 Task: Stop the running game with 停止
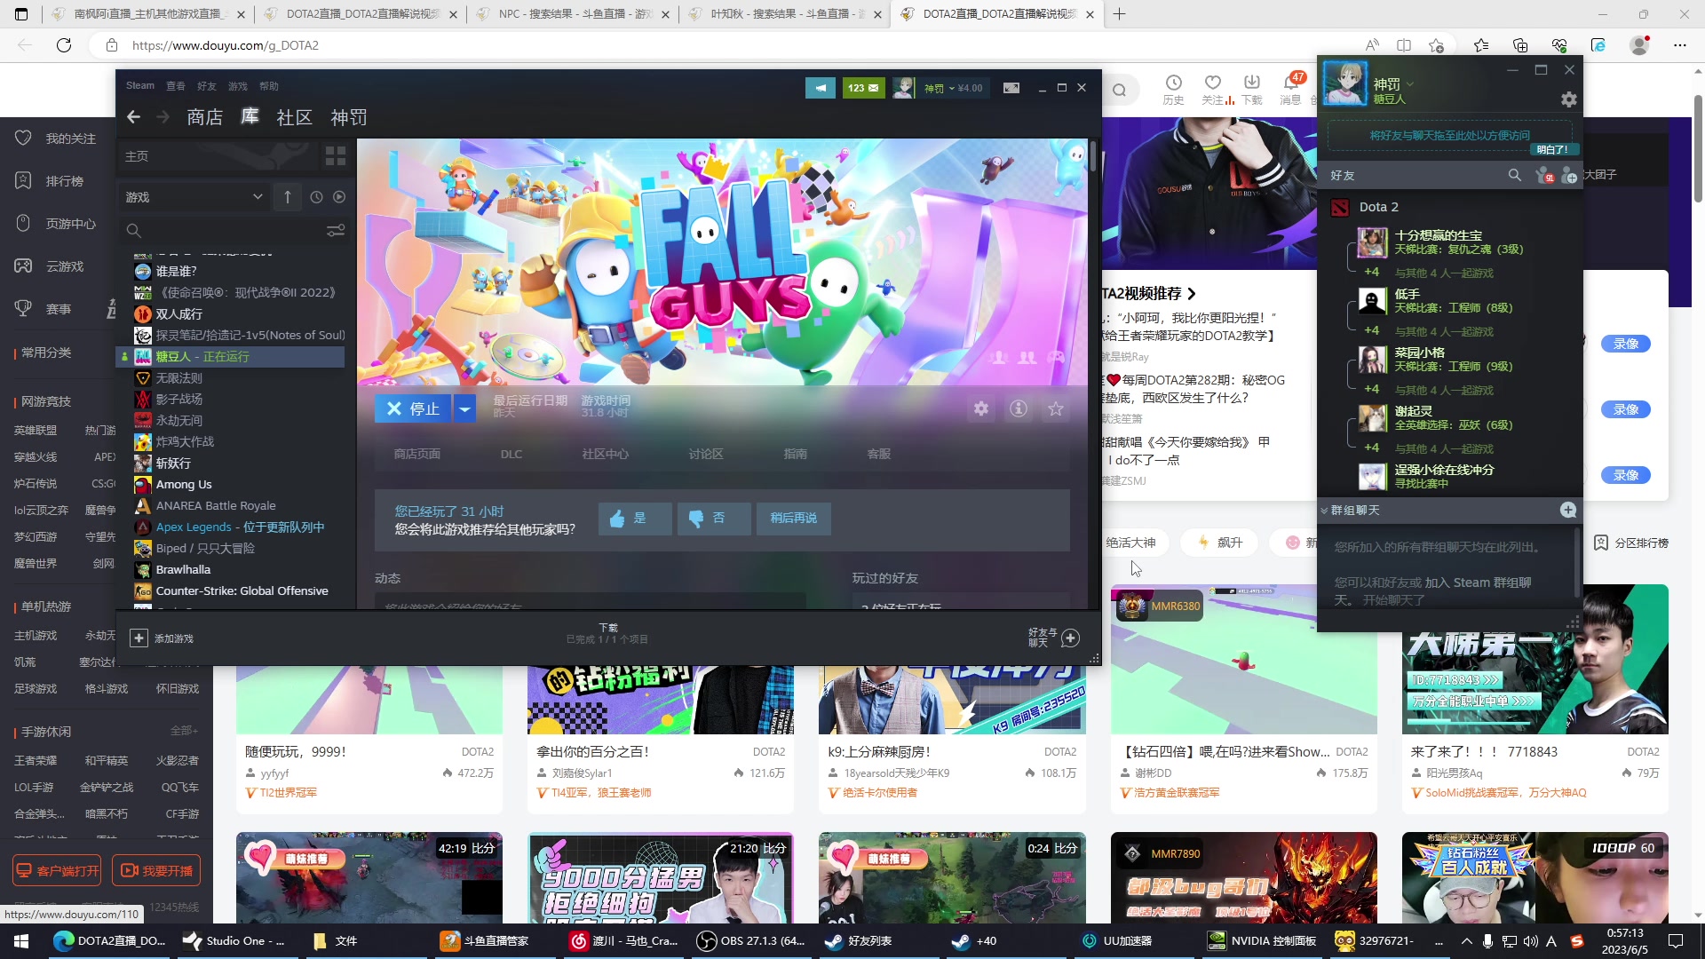[414, 408]
